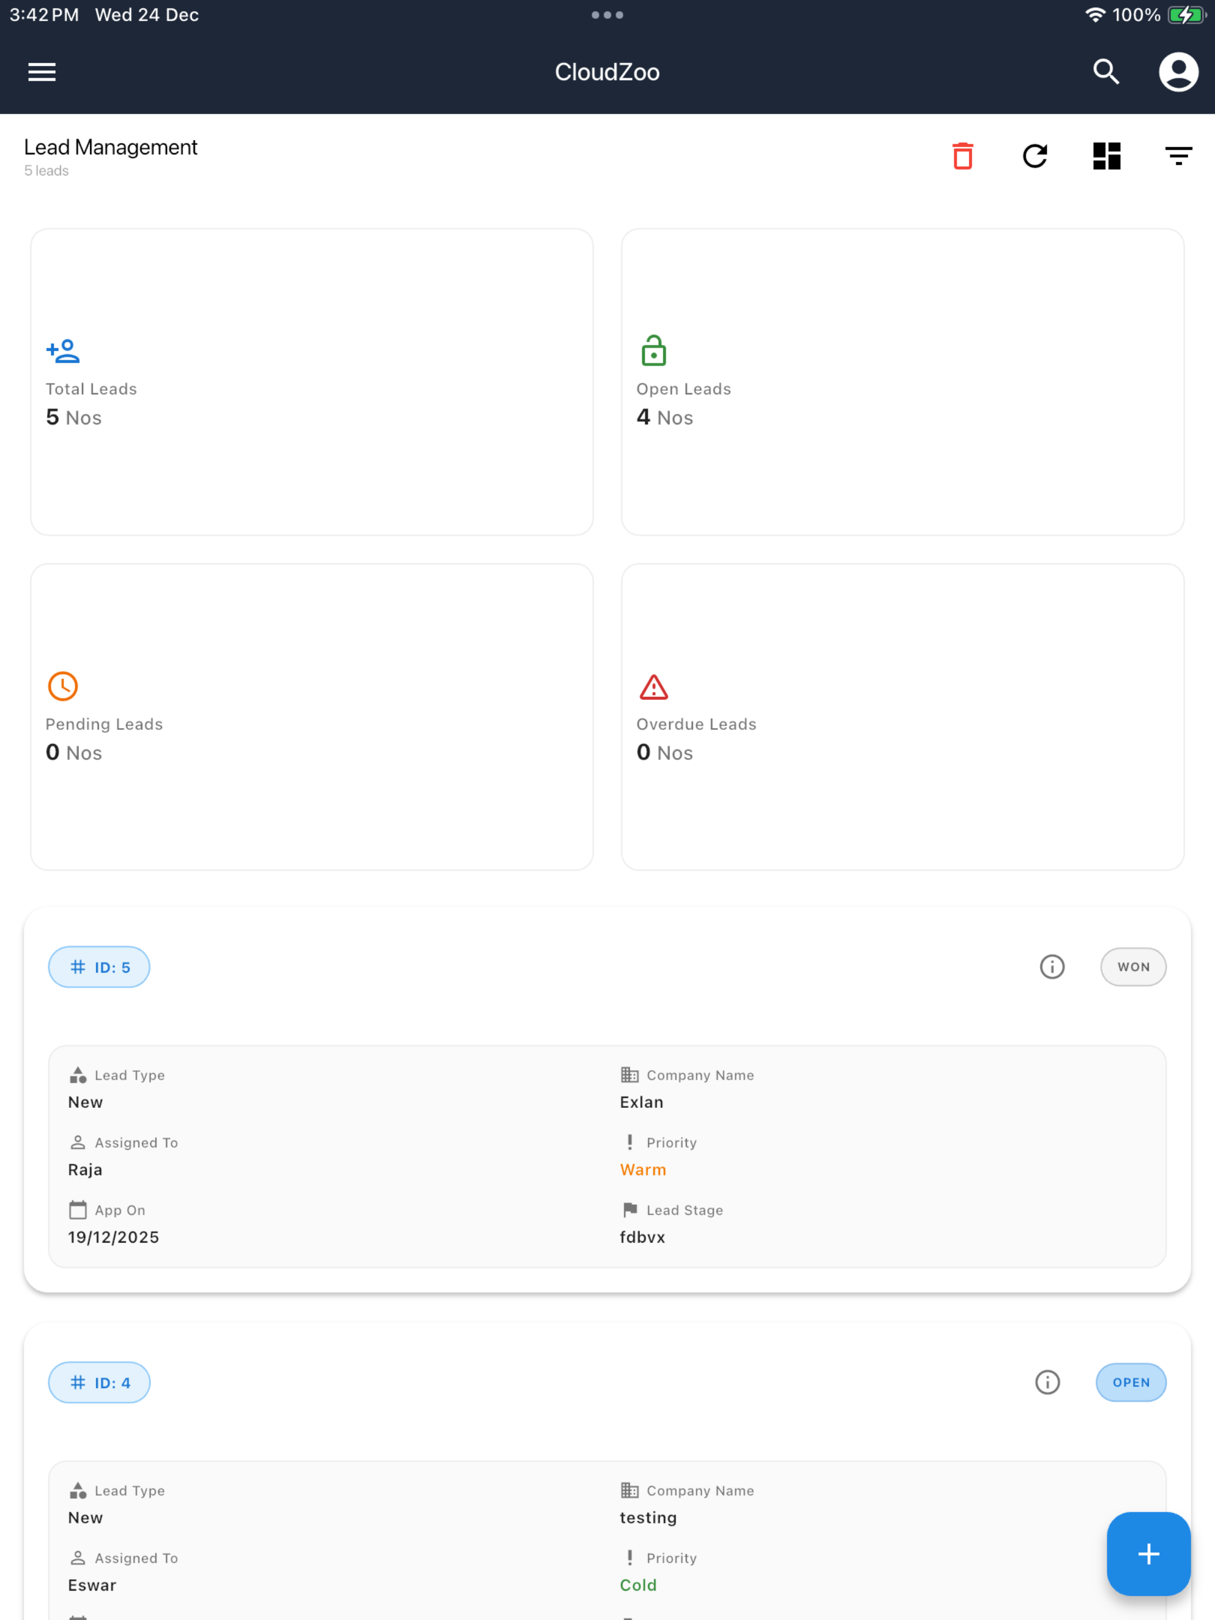Add a new lead with plus button

click(1148, 1553)
